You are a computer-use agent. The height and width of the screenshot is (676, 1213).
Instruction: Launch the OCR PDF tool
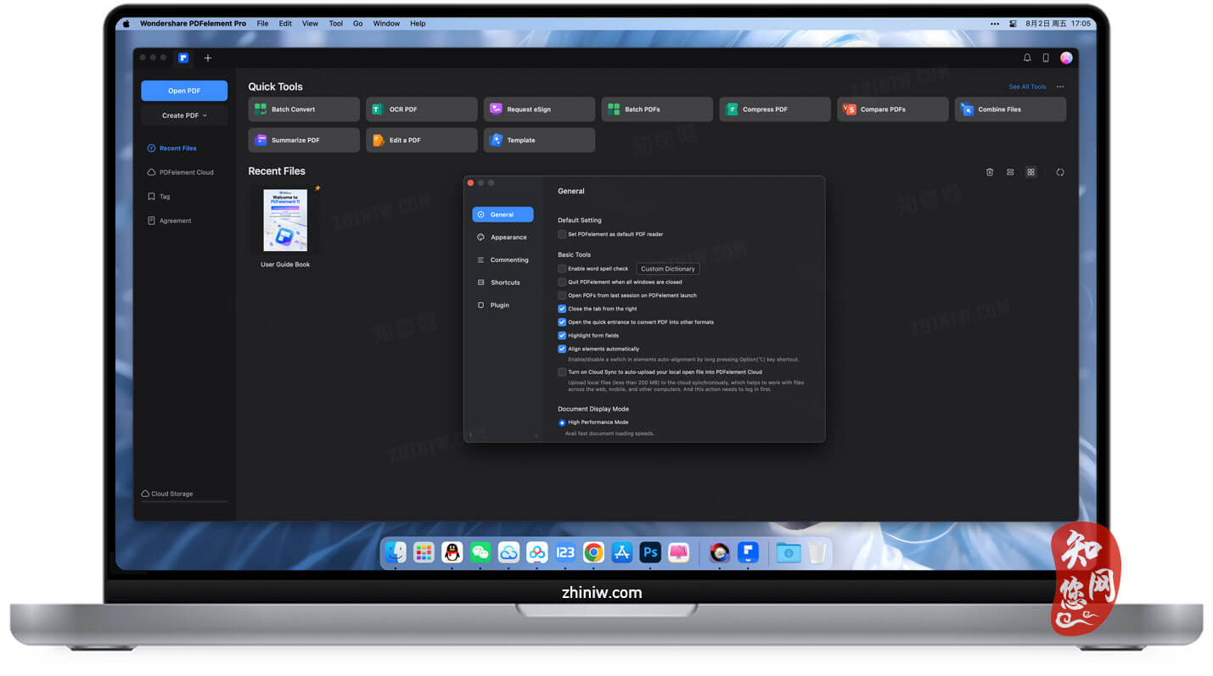pyautogui.click(x=422, y=109)
